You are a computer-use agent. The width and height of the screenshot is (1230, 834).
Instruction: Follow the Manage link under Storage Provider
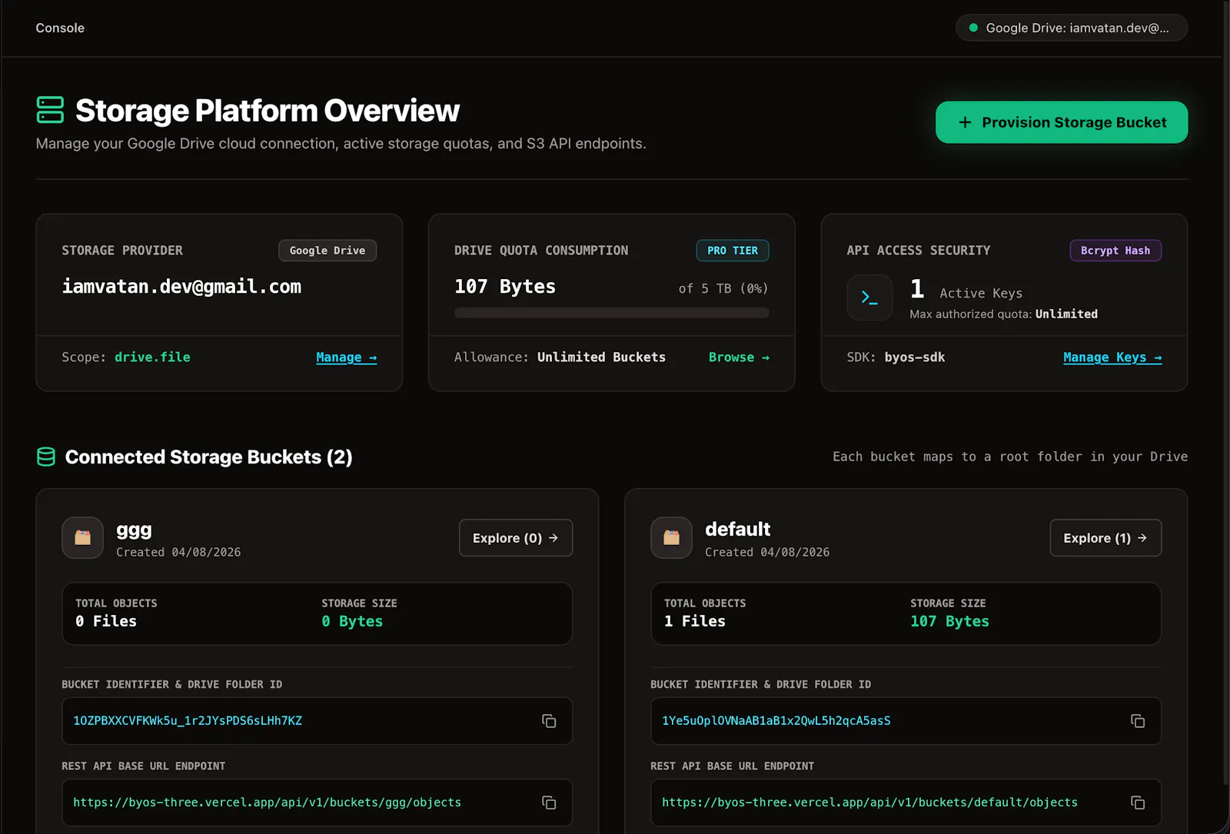coord(347,357)
